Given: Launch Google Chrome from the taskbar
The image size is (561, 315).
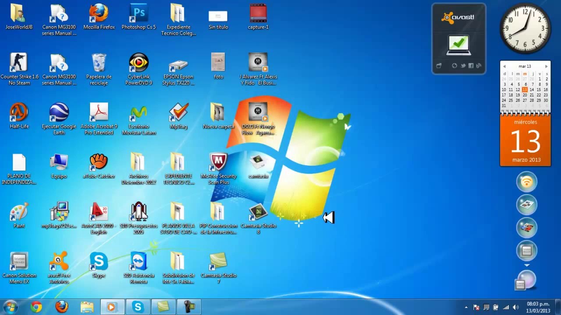Looking at the screenshot, I should (36, 307).
